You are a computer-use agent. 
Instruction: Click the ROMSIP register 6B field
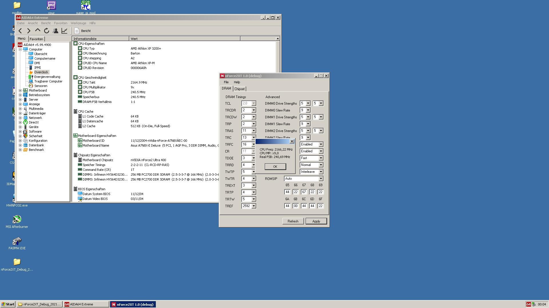pyautogui.click(x=296, y=206)
